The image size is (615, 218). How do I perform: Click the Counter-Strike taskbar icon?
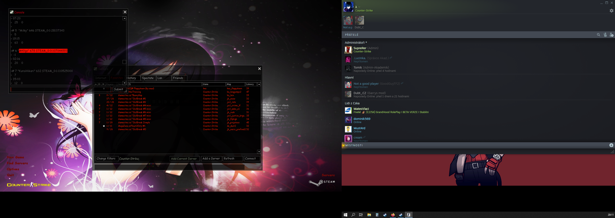pos(408,215)
